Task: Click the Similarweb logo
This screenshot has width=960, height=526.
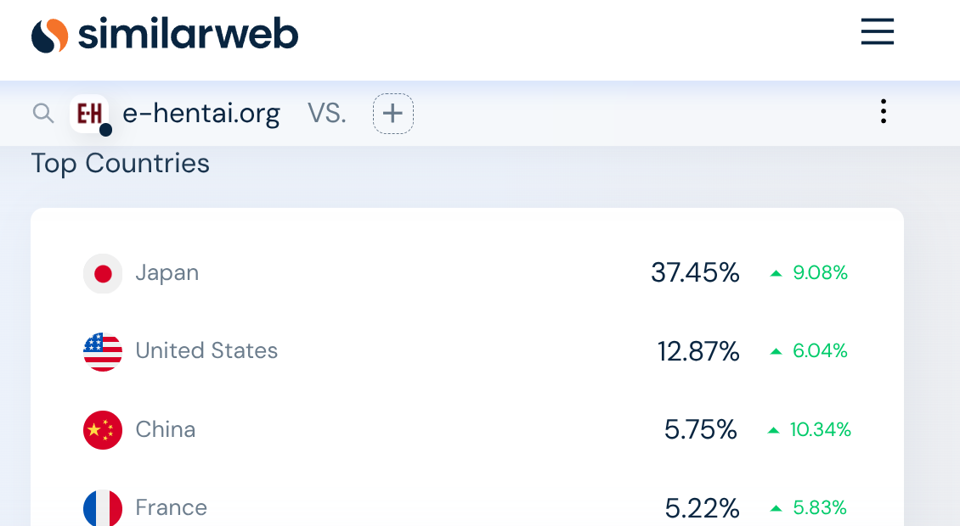Action: (165, 34)
